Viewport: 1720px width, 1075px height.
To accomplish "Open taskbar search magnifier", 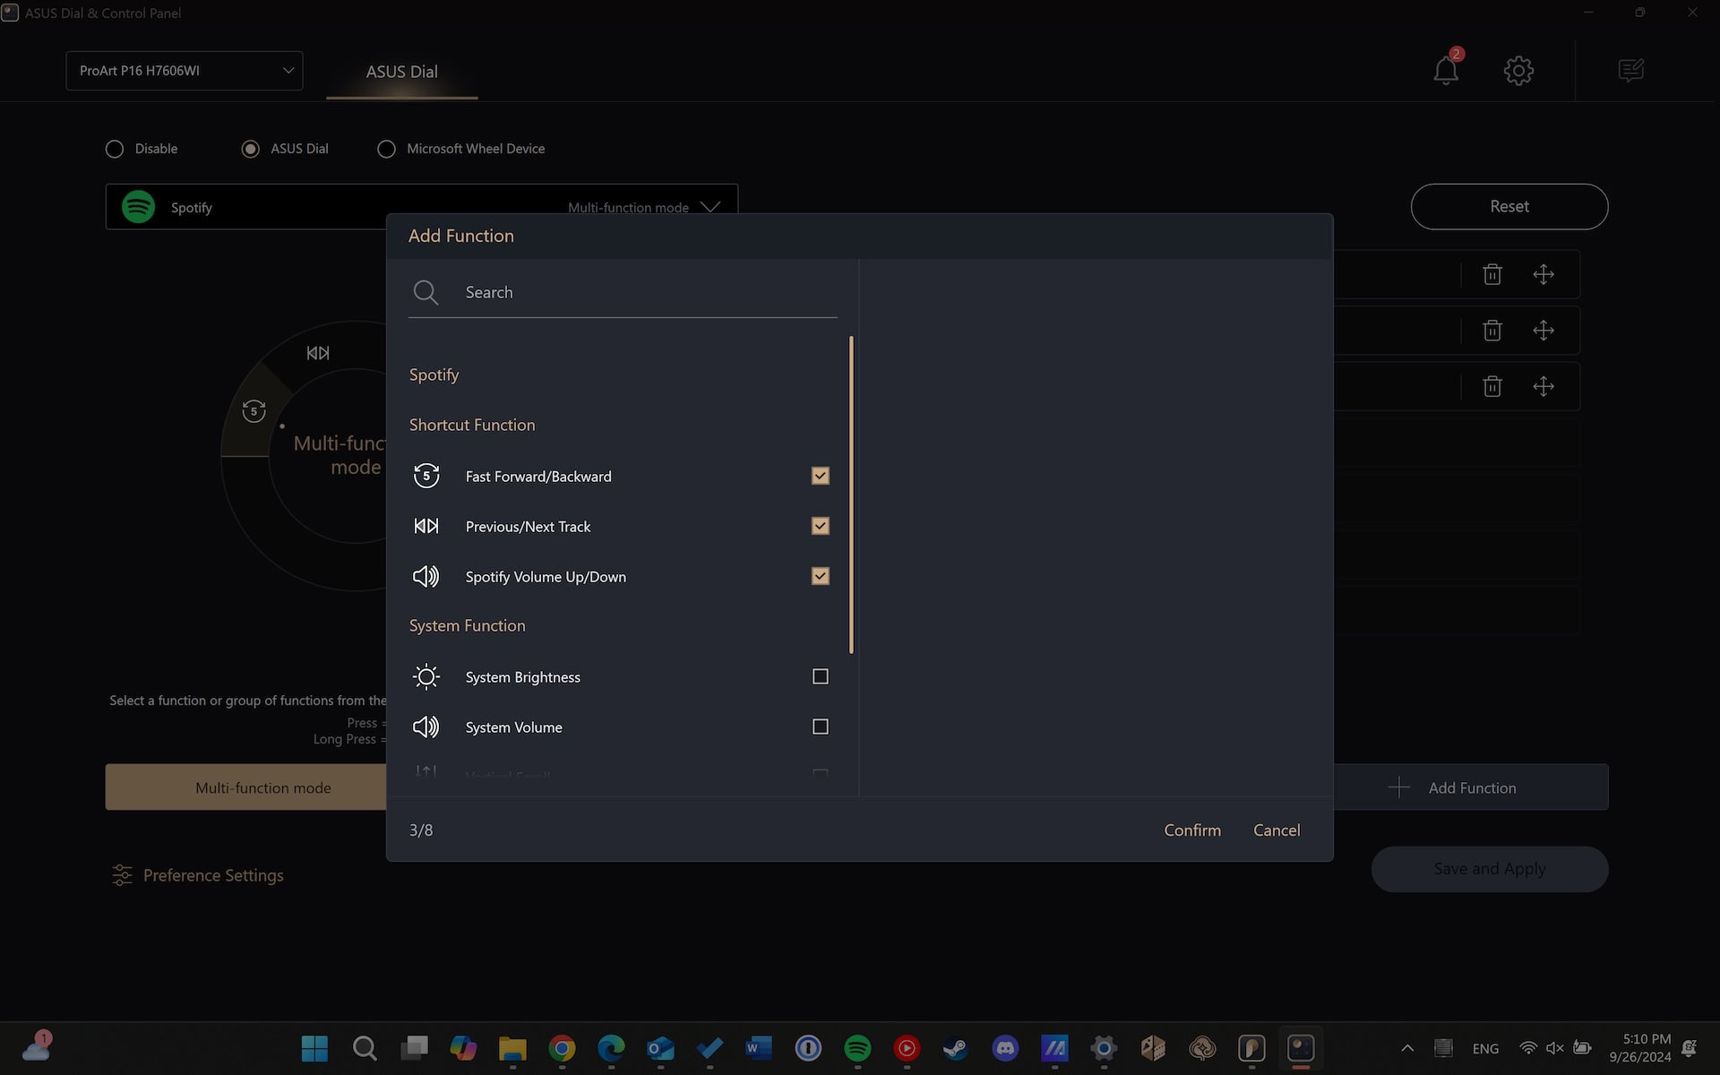I will tap(365, 1048).
